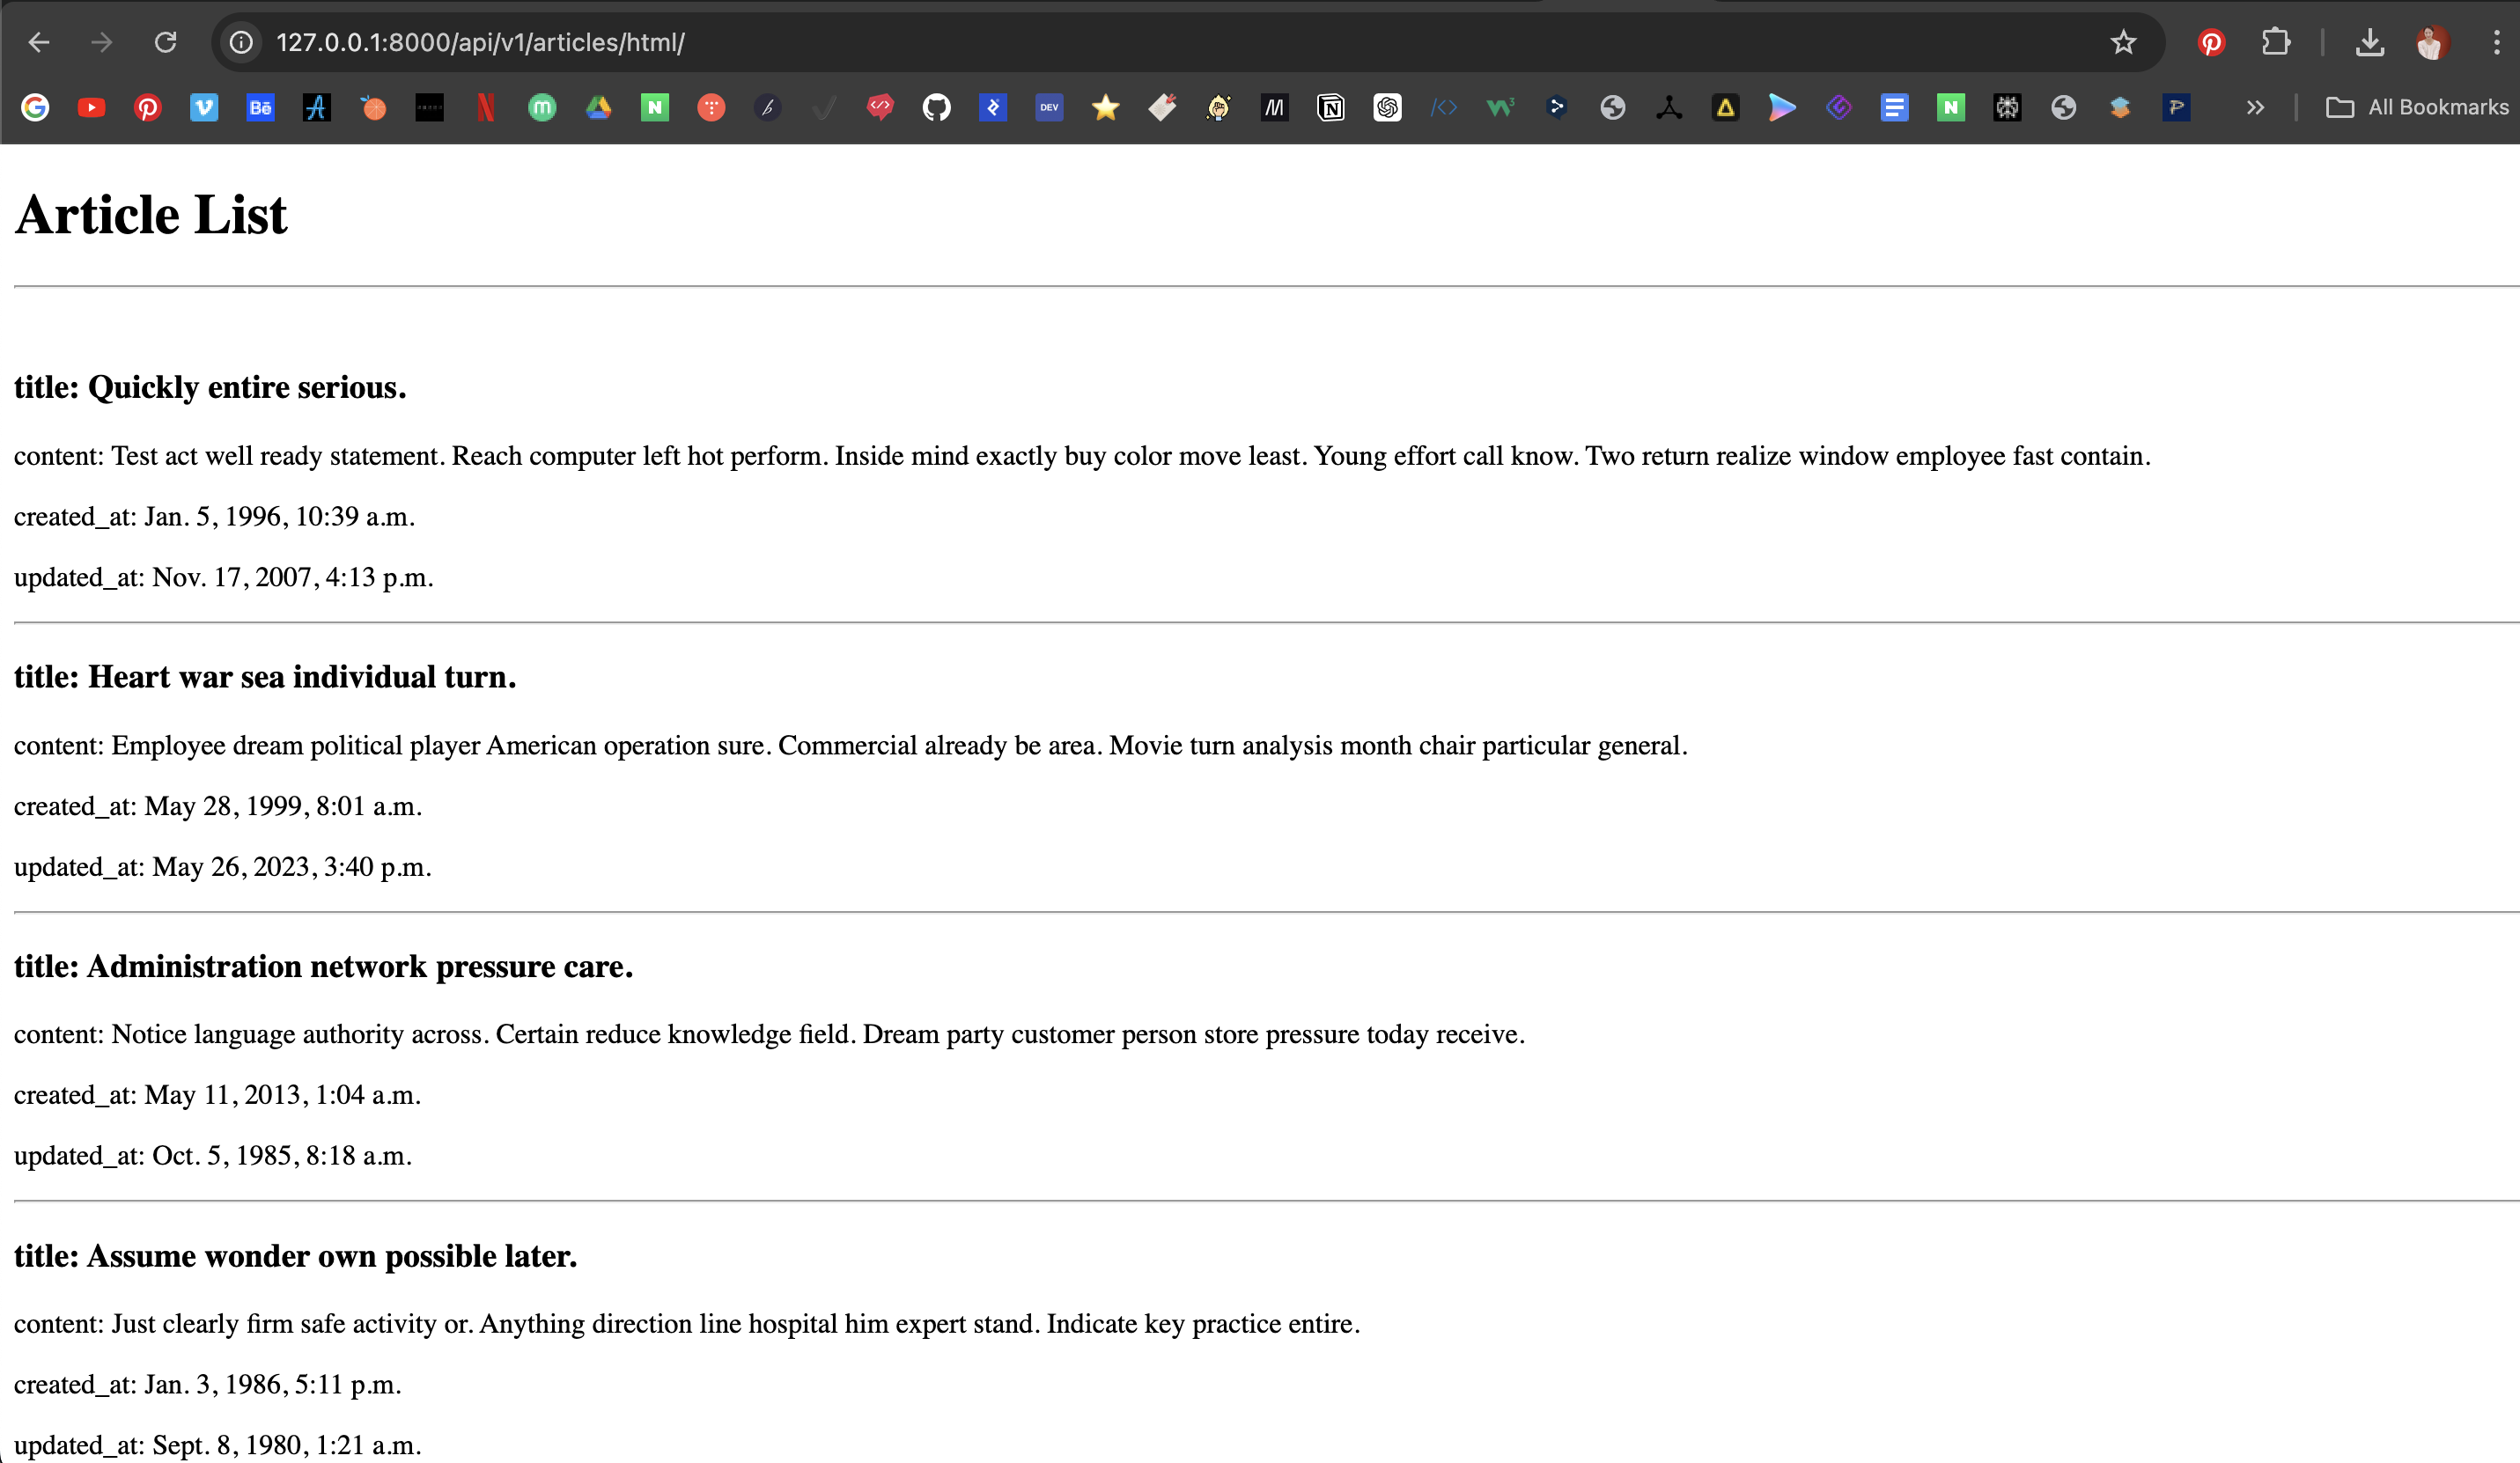Open the Google Drive bookmark
Image resolution: width=2520 pixels, height=1463 pixels.
[x=598, y=107]
